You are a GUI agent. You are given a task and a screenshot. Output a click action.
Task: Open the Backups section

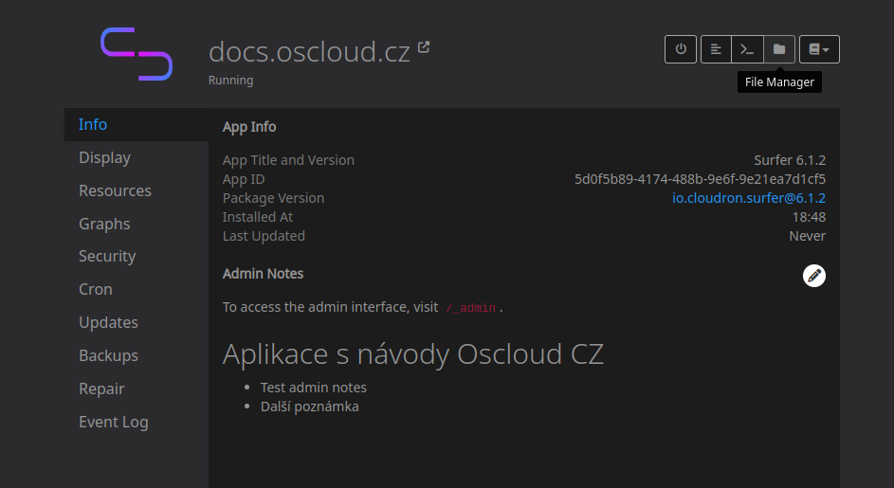click(108, 355)
